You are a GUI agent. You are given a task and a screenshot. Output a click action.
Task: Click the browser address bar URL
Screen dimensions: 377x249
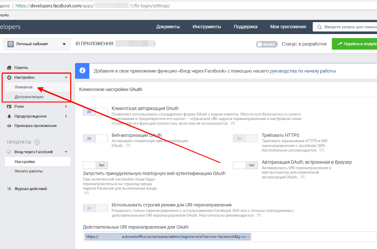tap(93, 6)
